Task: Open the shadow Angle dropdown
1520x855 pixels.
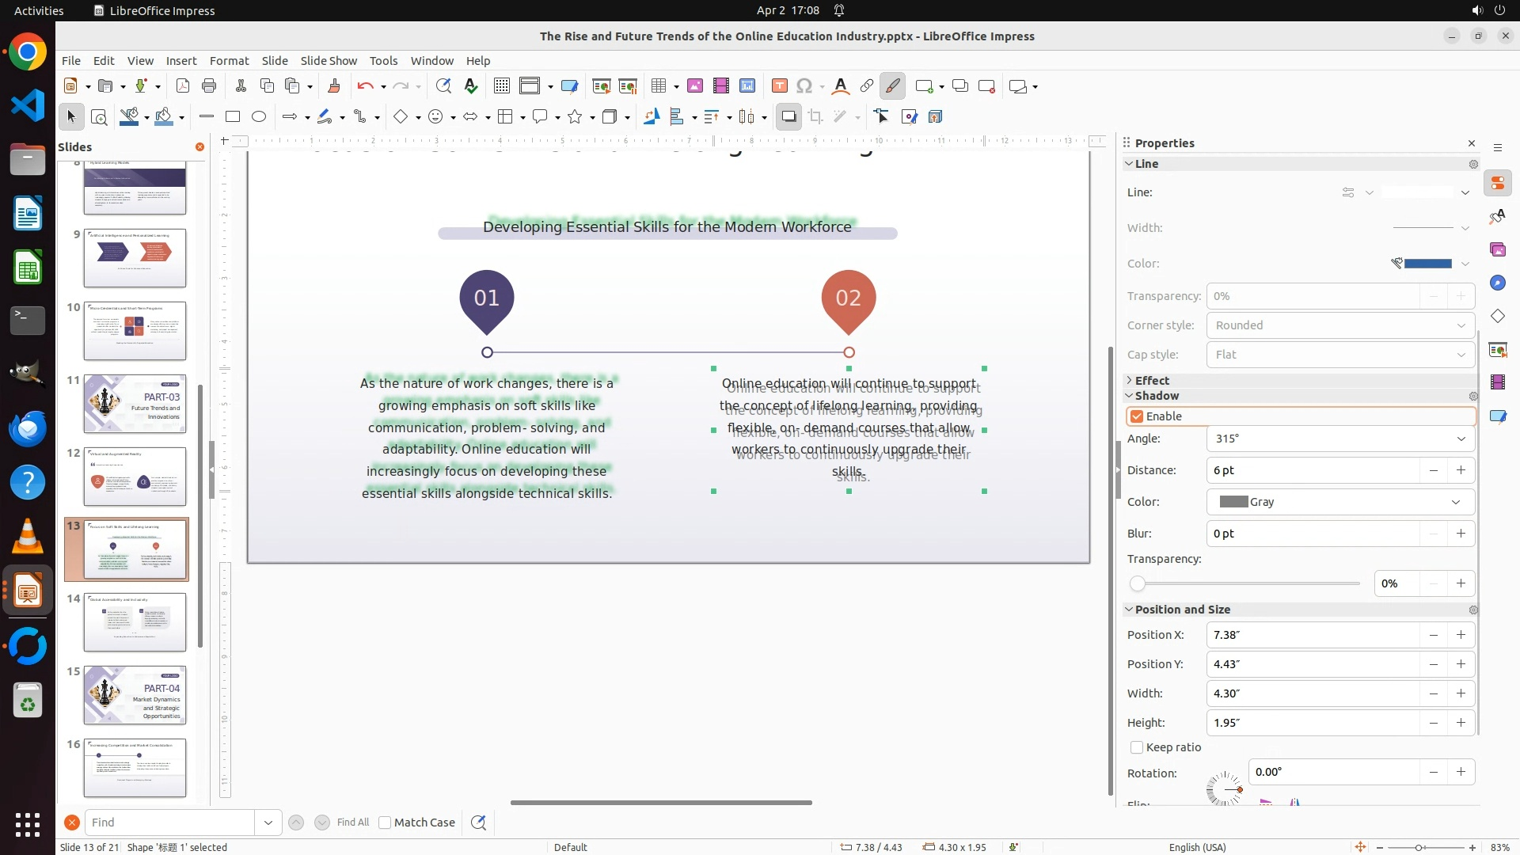Action: (x=1461, y=439)
